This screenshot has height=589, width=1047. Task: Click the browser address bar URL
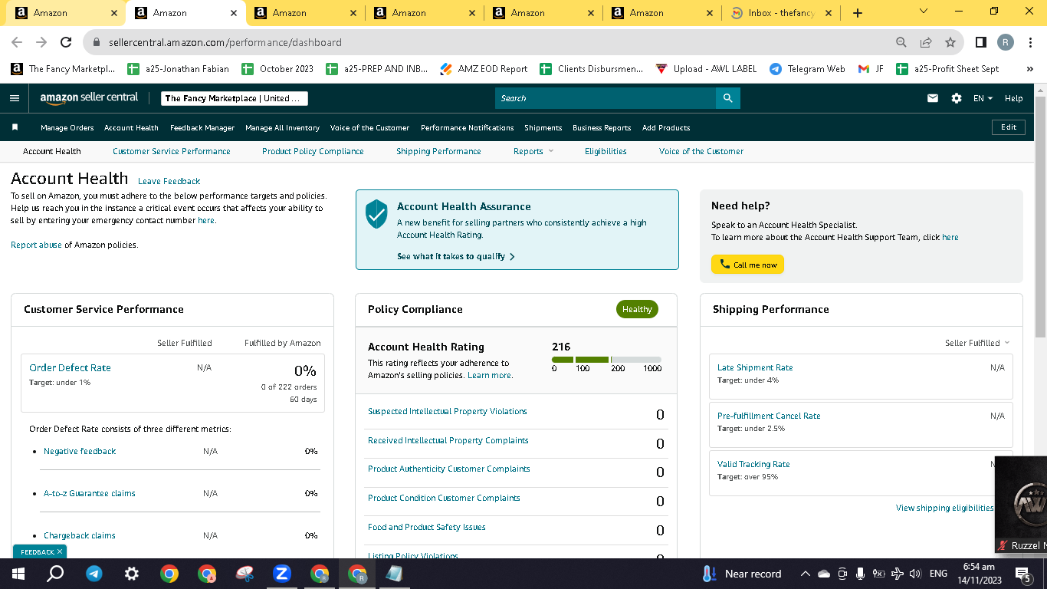coord(225,42)
